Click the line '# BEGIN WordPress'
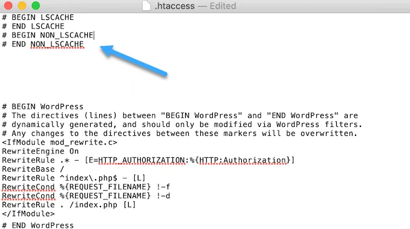The width and height of the screenshot is (410, 229). pos(42,106)
